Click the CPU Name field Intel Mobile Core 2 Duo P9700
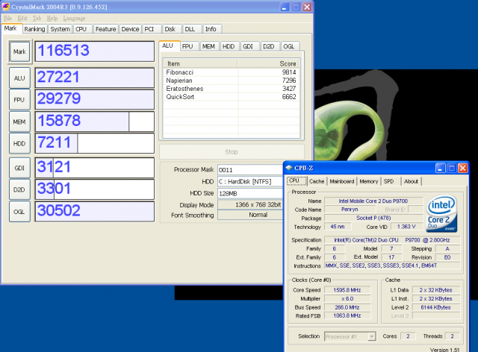 coord(373,201)
